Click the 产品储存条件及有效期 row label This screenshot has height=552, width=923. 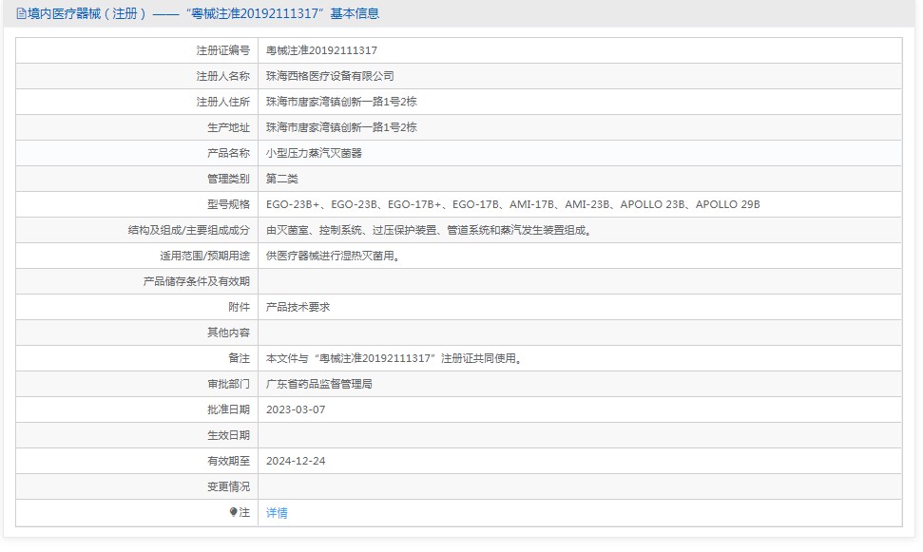tap(197, 281)
